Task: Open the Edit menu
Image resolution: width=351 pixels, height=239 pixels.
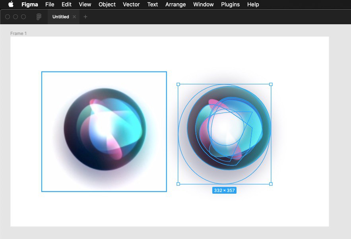Action: click(66, 4)
